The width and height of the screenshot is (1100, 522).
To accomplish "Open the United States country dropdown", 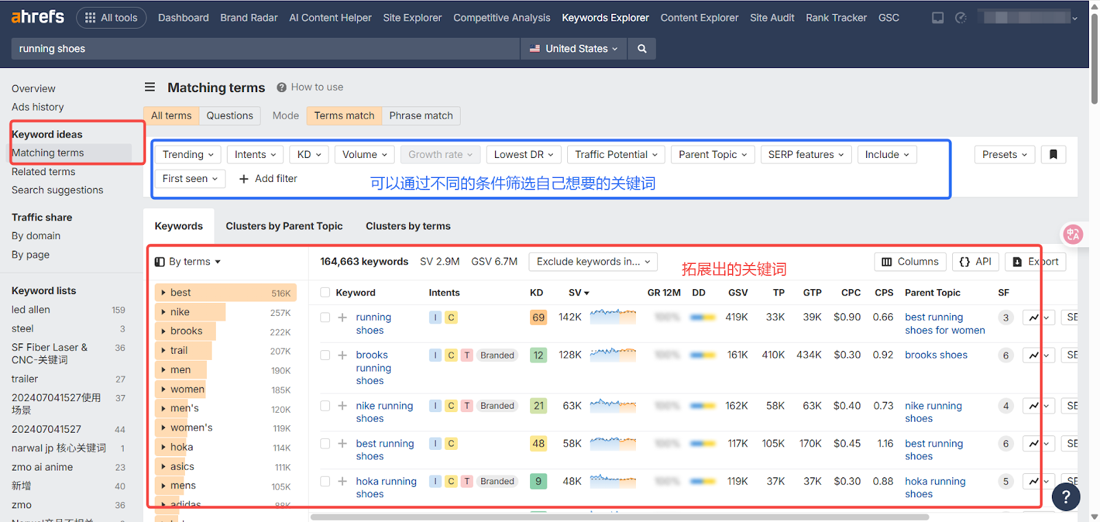I will coord(573,49).
